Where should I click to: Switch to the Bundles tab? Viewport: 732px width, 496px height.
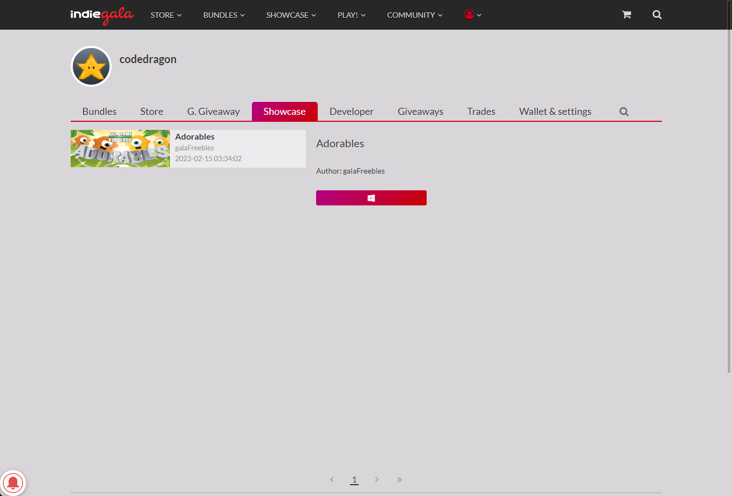99,112
